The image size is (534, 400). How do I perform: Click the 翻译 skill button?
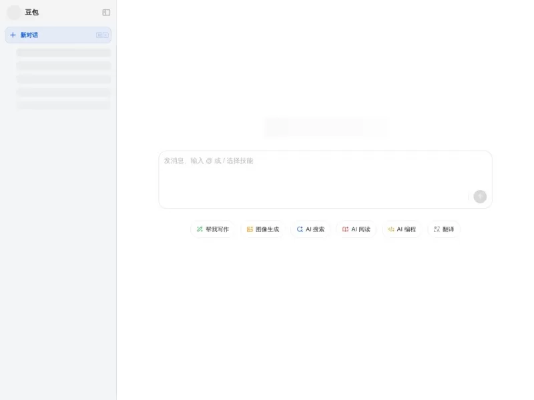tap(443, 229)
